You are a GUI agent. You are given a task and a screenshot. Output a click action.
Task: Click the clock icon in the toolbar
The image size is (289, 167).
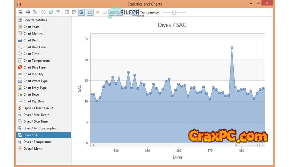(x=44, y=12)
